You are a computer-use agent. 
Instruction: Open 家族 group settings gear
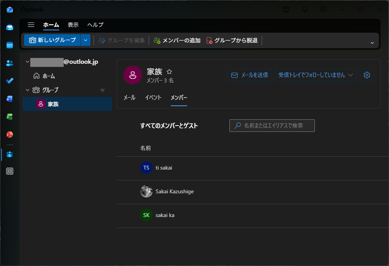[366, 75]
